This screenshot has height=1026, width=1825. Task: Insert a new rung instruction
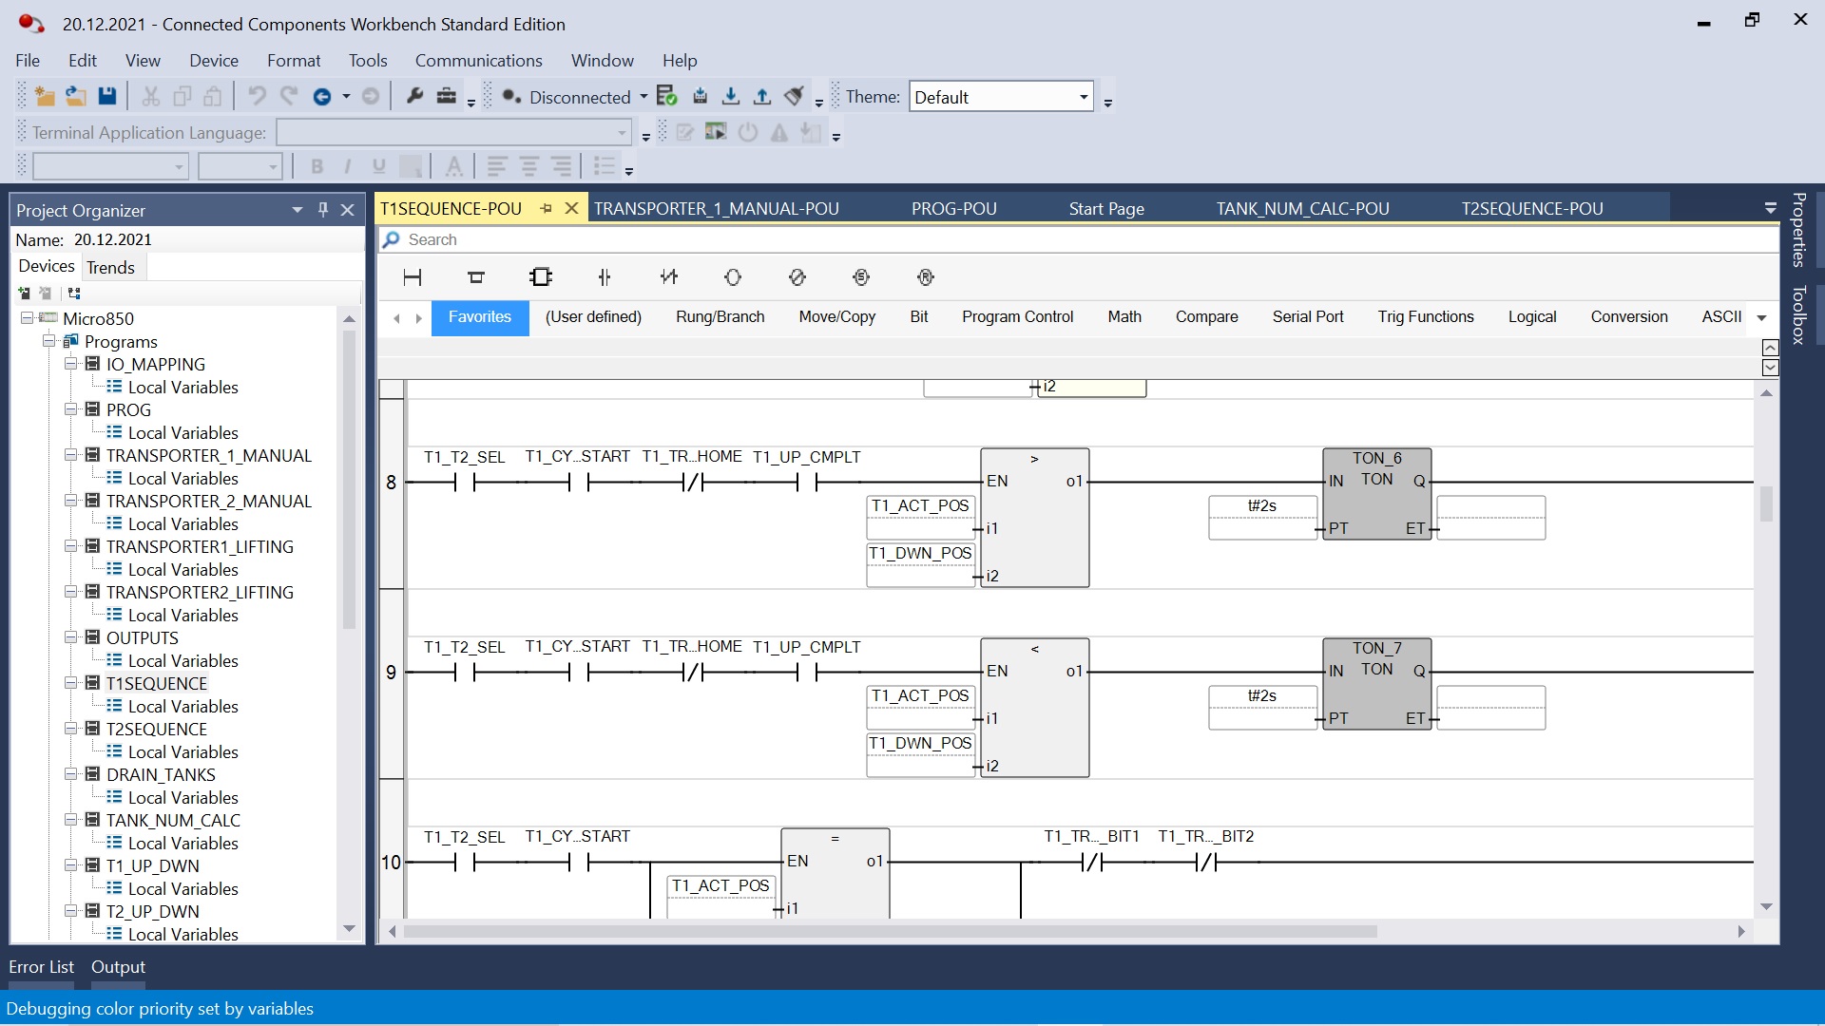point(413,277)
